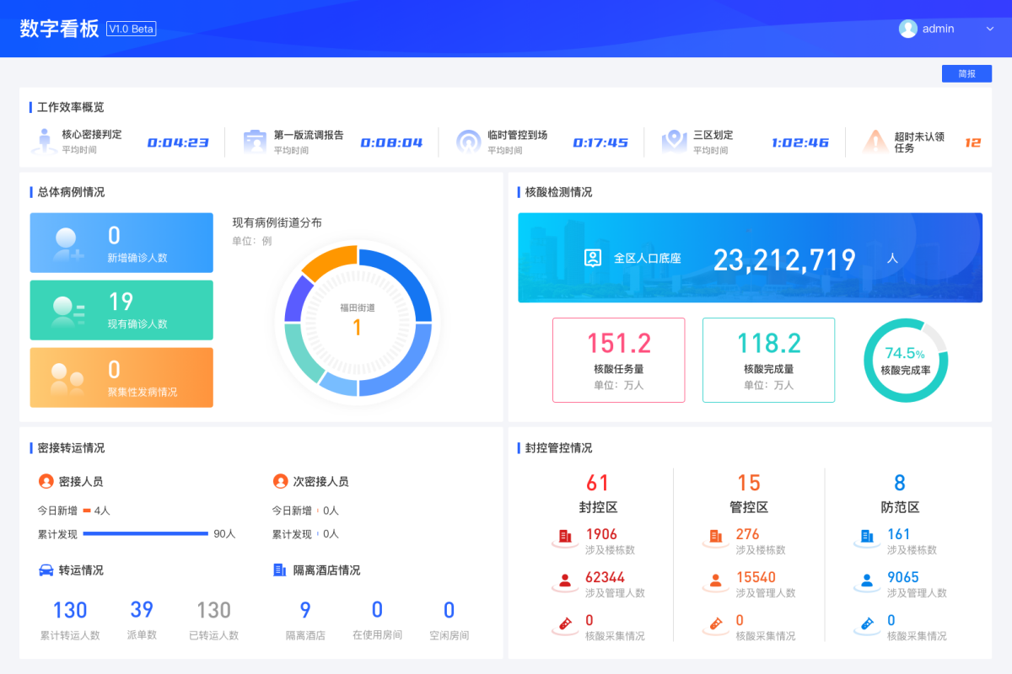Select the 核酸任务量 151.2 box
The height and width of the screenshot is (674, 1012).
click(x=618, y=360)
